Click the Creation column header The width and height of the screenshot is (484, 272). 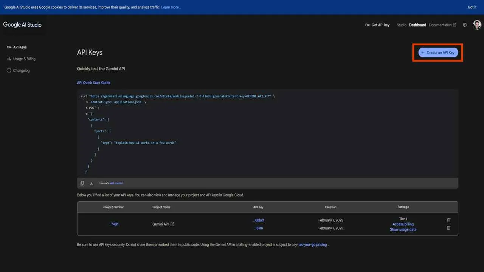[330, 207]
